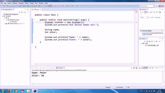This screenshot has width=165, height=93.
Task: Open Package Explorer view menu arrow
Action: (x=28, y=12)
